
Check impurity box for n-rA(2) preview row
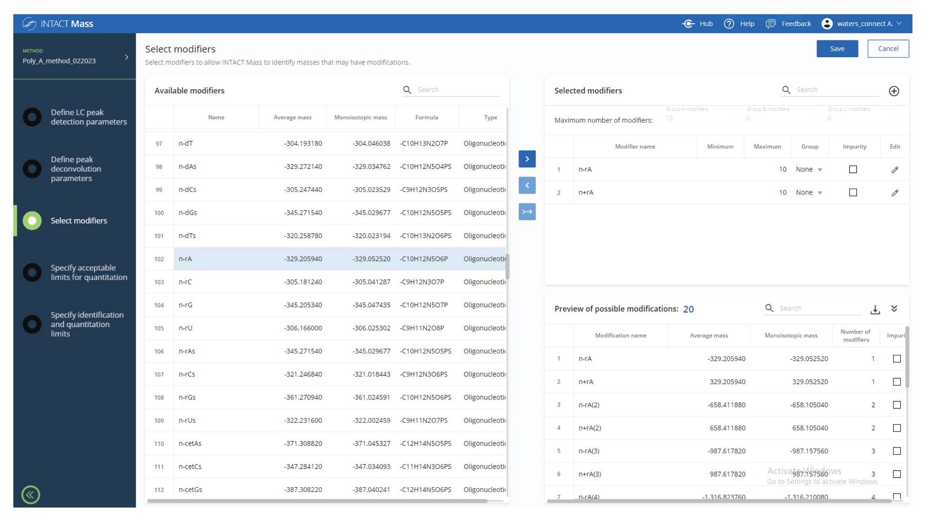point(897,405)
